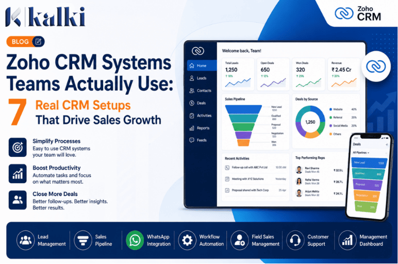Click the Referral legend entry
The width and height of the screenshot is (398, 264).
click(343, 118)
